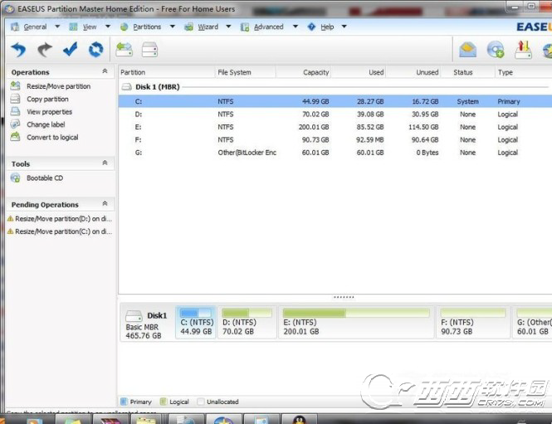The height and width of the screenshot is (424, 552).
Task: Select the F: partition row
Action: pyautogui.click(x=335, y=139)
